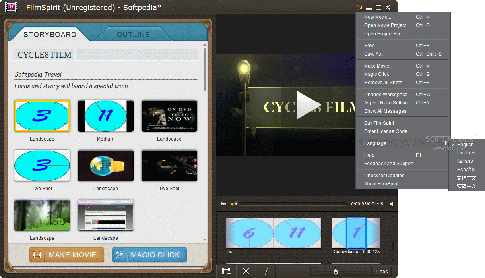
Task: Open shot info with the i icon
Action: pos(266,272)
